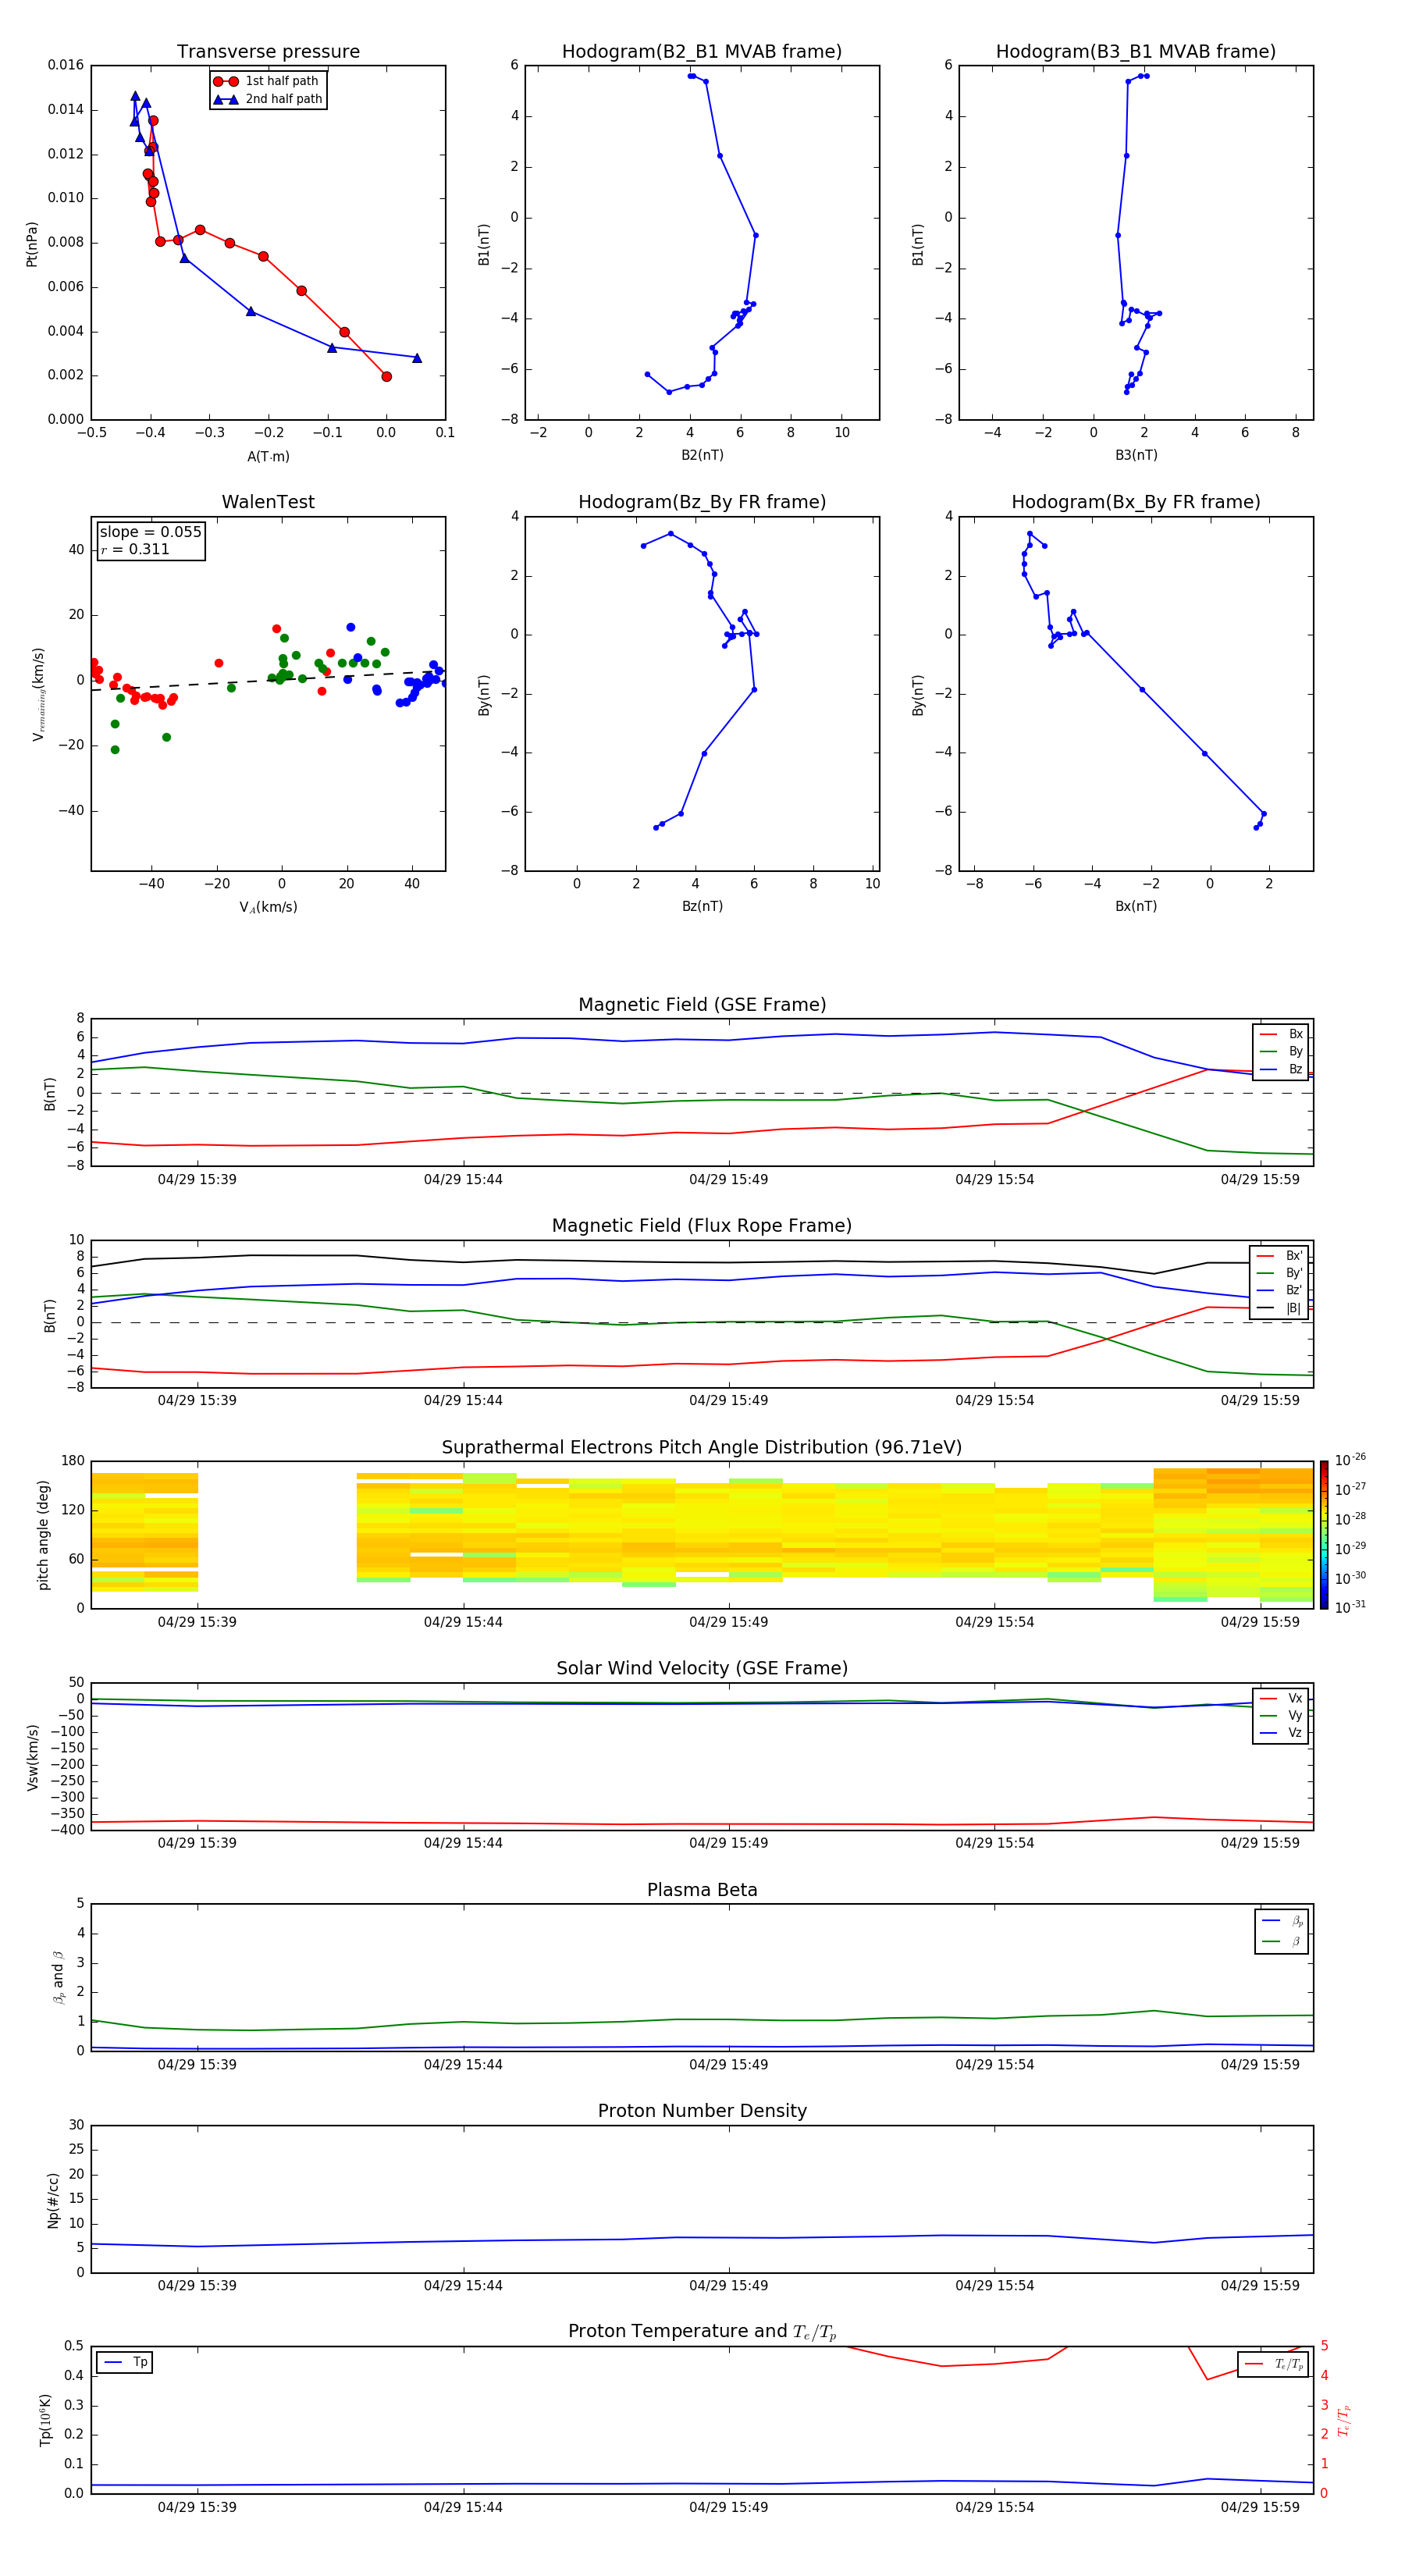Image resolution: width=1405 pixels, height=2576 pixels.
Task: Click 'Magnetic Field (Flux Rope Frame)' title
Action: [x=702, y=1225]
